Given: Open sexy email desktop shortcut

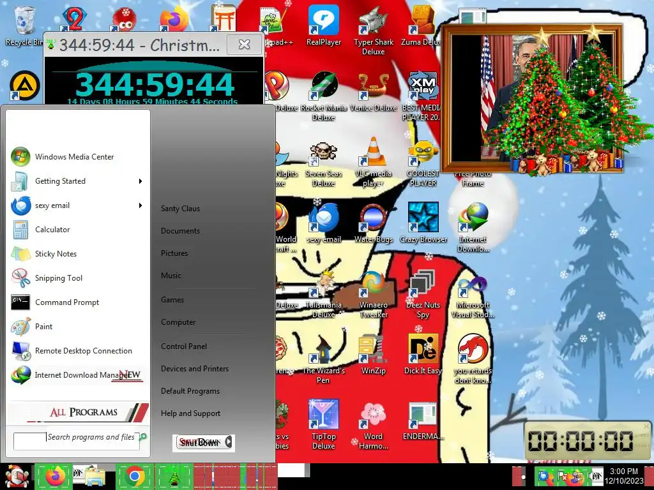Looking at the screenshot, I should [324, 223].
